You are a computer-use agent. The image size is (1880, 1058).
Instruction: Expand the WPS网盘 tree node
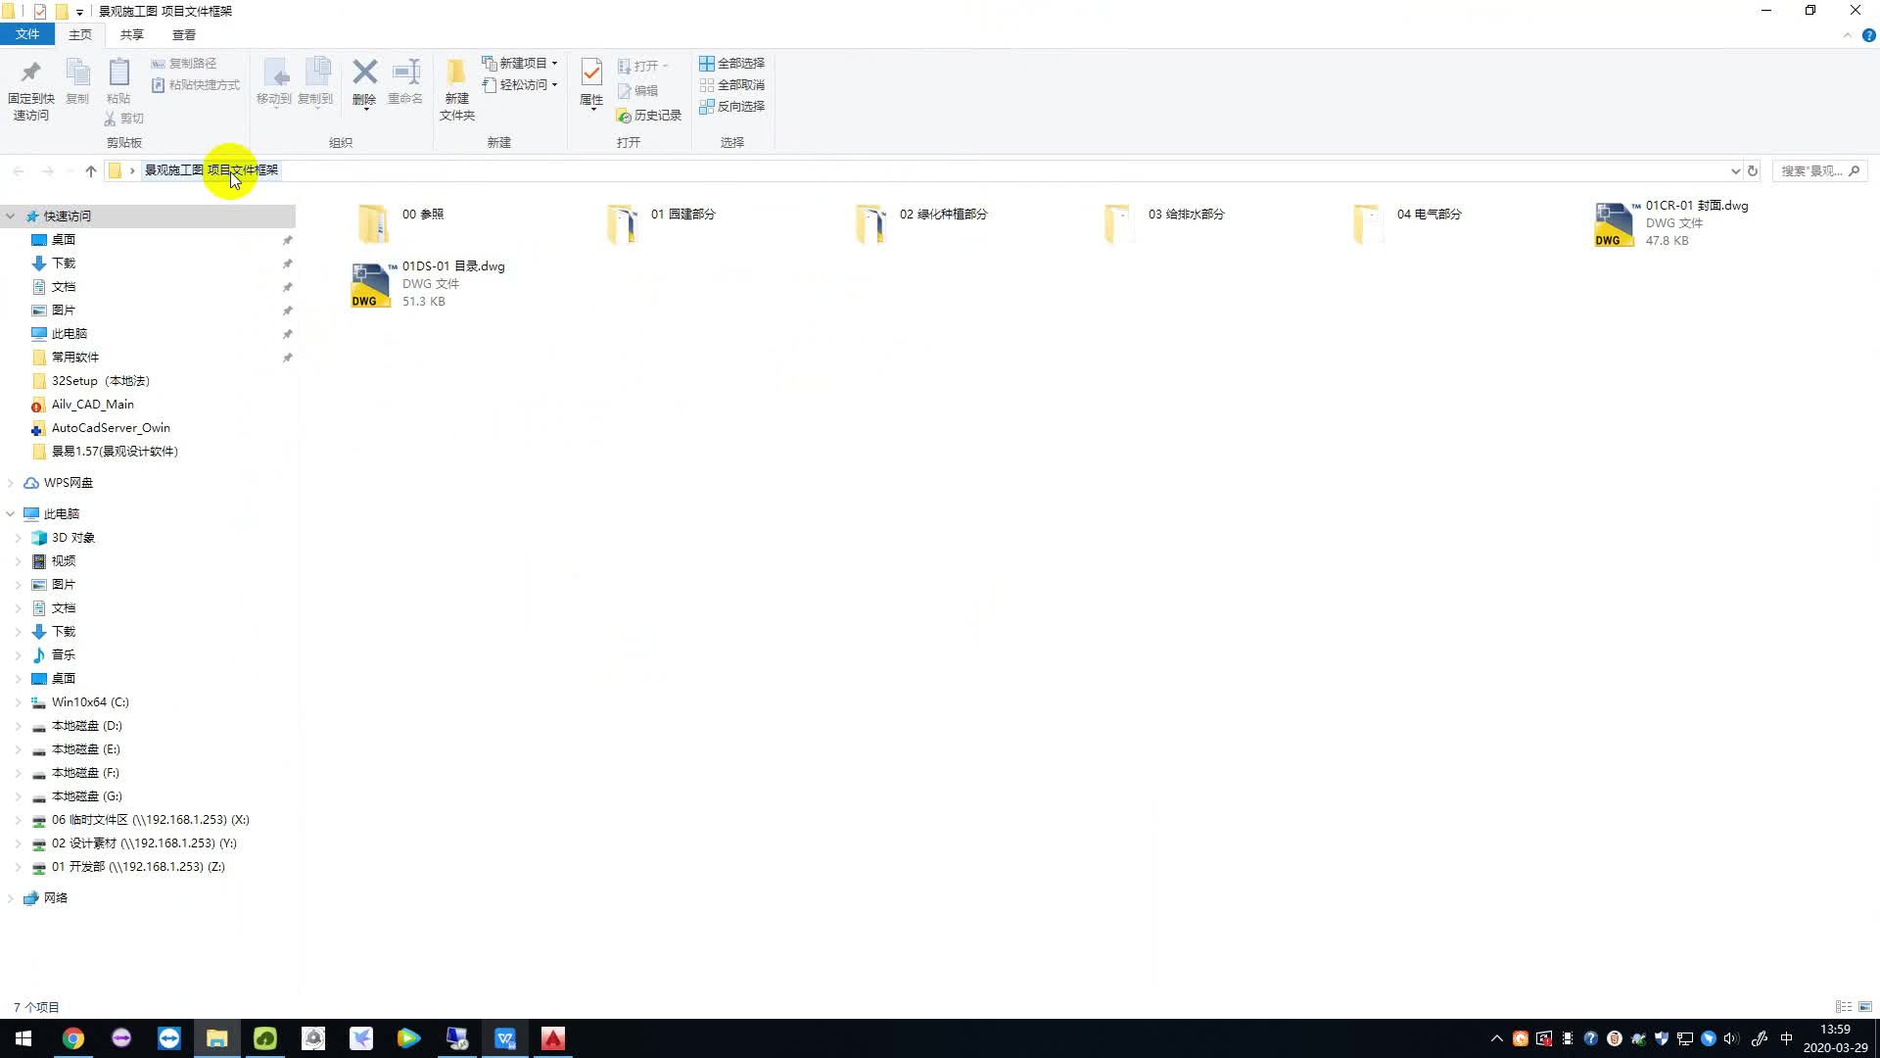(11, 483)
